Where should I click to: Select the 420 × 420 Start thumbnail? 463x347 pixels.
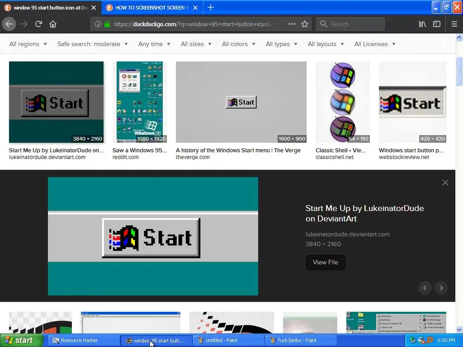pos(412,102)
